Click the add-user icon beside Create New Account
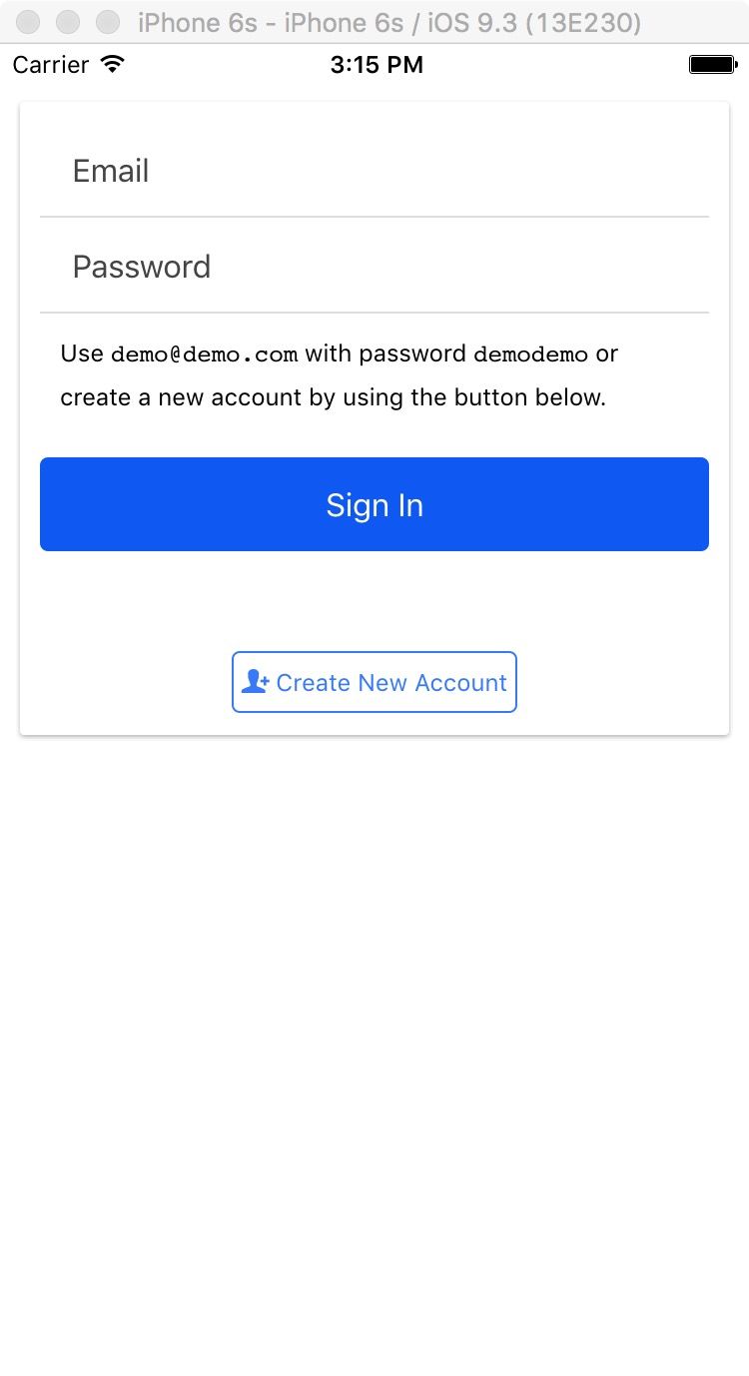The image size is (749, 1376). point(255,682)
